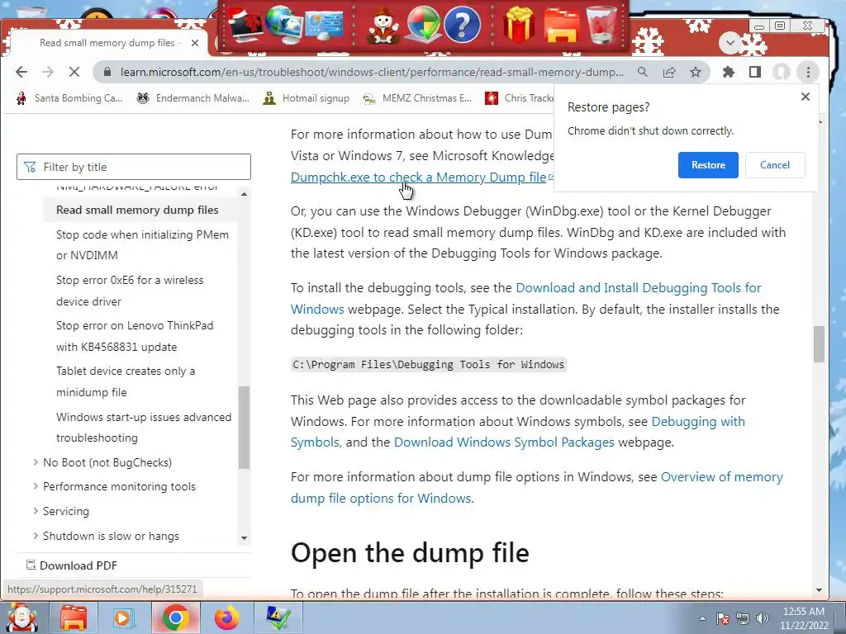Click the zoom magnifier icon in address bar
This screenshot has width=846, height=634.
pos(643,73)
